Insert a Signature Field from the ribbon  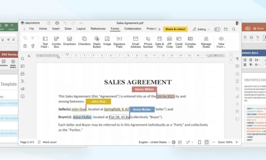pos(119,42)
